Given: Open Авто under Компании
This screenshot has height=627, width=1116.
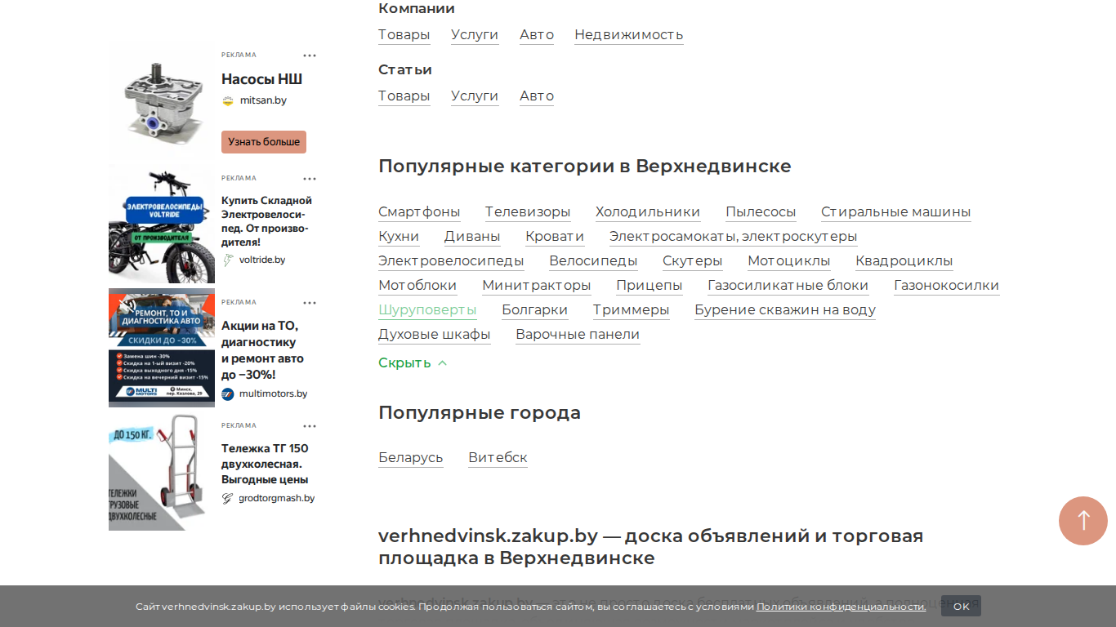Looking at the screenshot, I should (x=537, y=35).
